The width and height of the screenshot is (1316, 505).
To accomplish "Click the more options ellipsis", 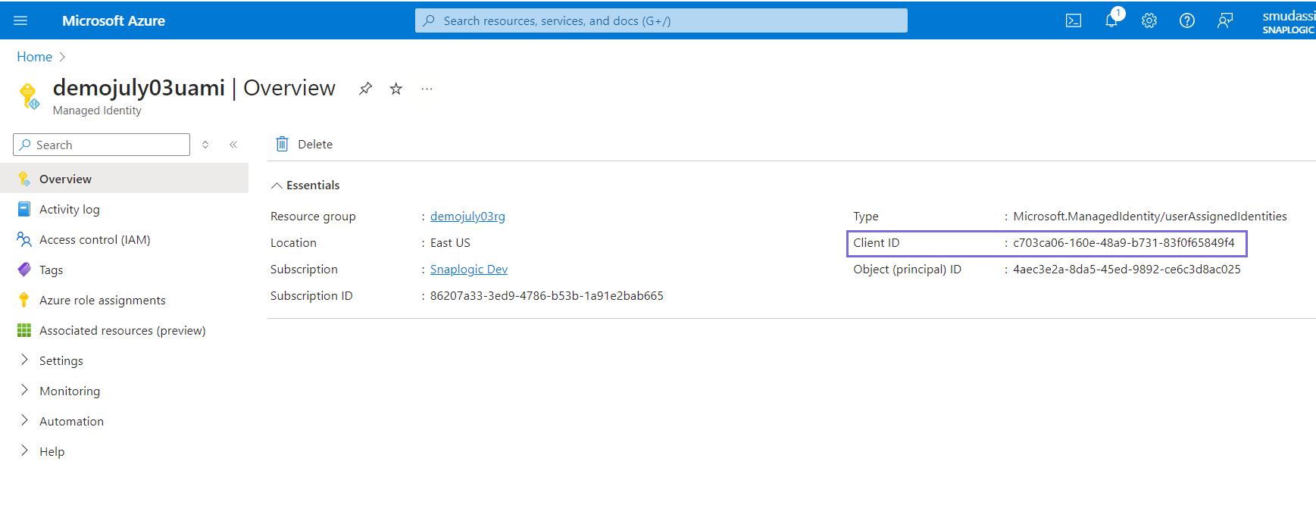I will pos(427,89).
